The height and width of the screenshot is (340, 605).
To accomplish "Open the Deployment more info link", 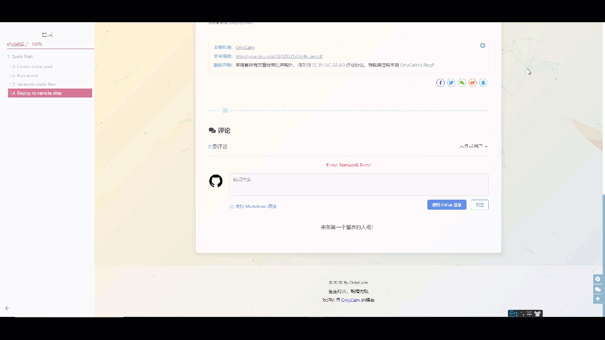I will click(241, 24).
